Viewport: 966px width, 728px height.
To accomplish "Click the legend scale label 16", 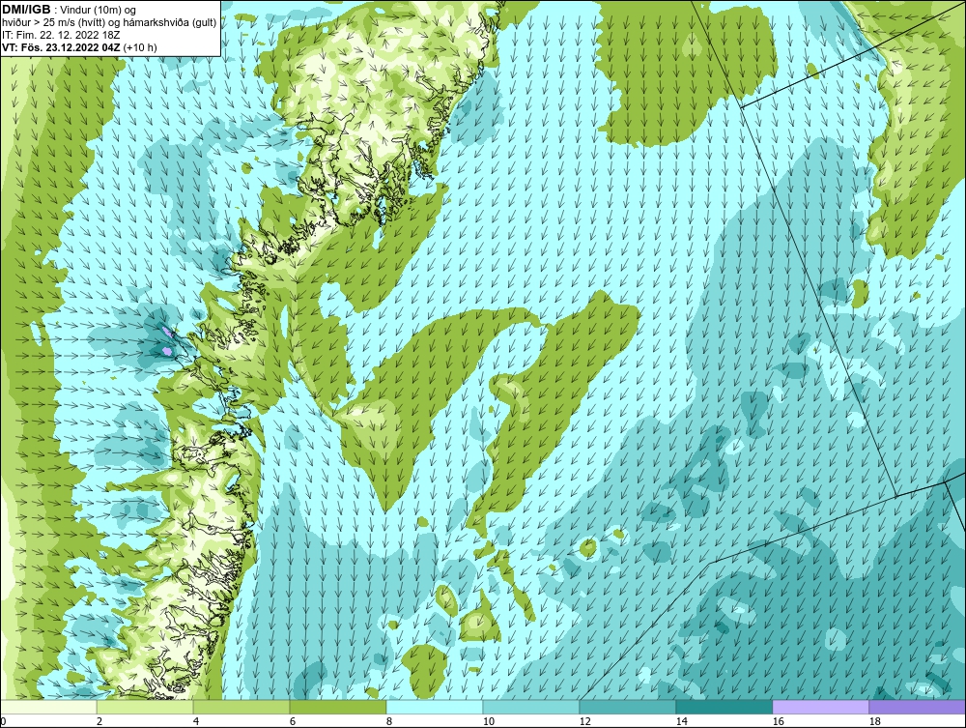I will tap(778, 721).
